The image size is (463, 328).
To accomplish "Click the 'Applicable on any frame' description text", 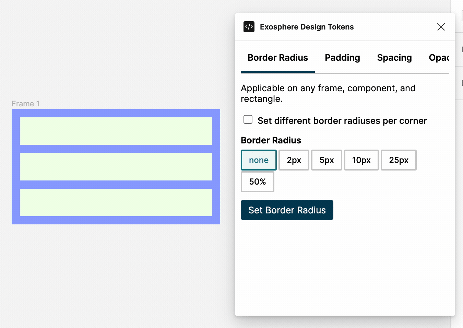I will pyautogui.click(x=328, y=93).
